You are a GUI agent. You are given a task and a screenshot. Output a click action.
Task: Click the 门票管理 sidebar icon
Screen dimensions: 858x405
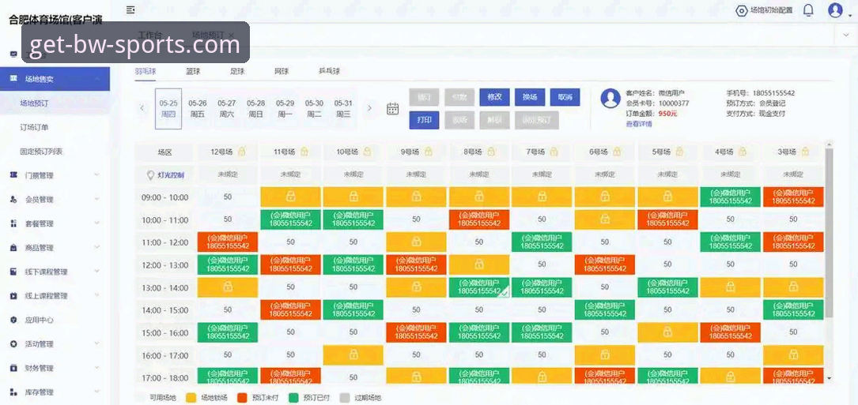point(13,175)
